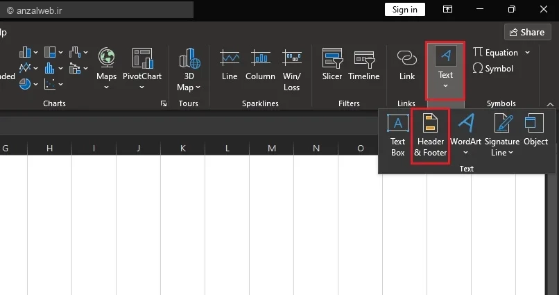Viewport: 559px width, 295px height.
Task: Insert a Slicer
Action: coord(332,65)
